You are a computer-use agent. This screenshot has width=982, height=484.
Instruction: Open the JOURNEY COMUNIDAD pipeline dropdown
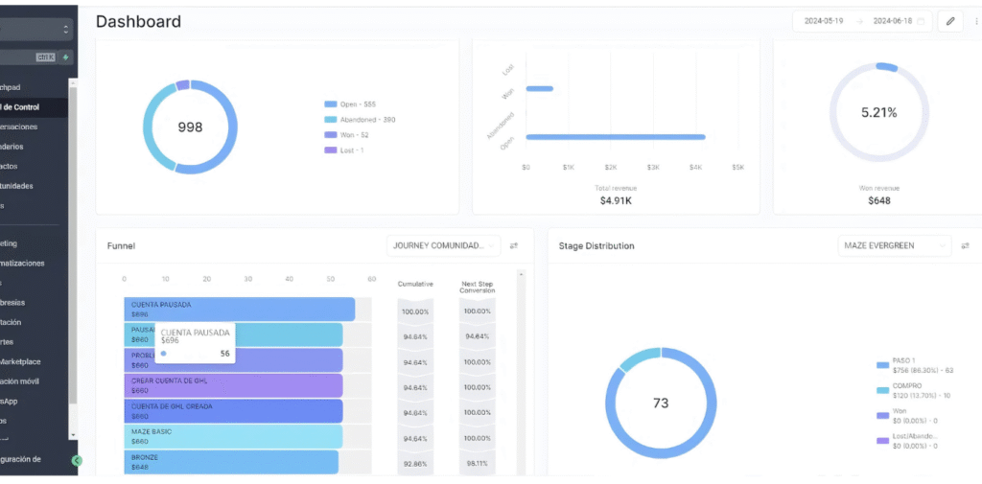[444, 246]
